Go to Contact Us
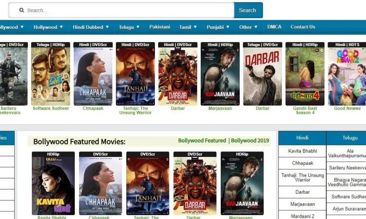Screen dimensions: 366x219 [303, 27]
